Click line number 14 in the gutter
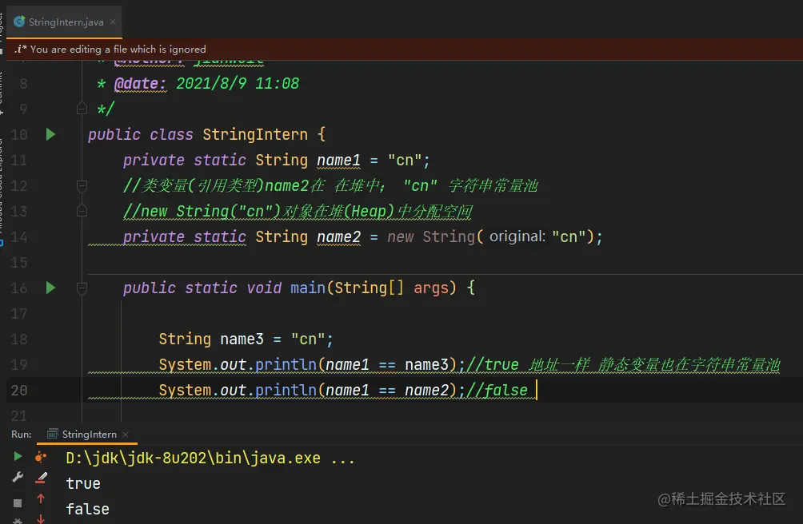 coord(19,236)
